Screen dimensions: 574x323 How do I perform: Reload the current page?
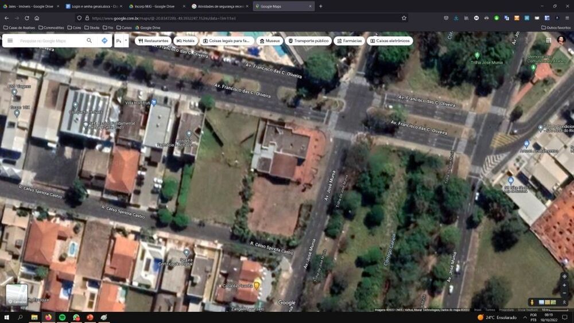[27, 18]
